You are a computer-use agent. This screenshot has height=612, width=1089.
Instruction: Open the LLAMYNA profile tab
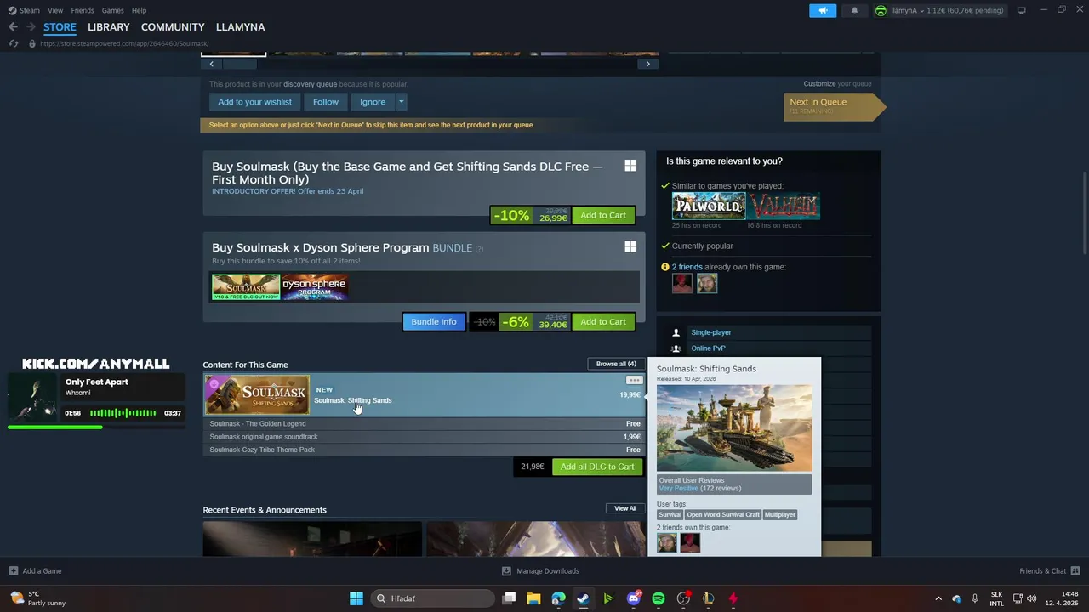point(240,27)
